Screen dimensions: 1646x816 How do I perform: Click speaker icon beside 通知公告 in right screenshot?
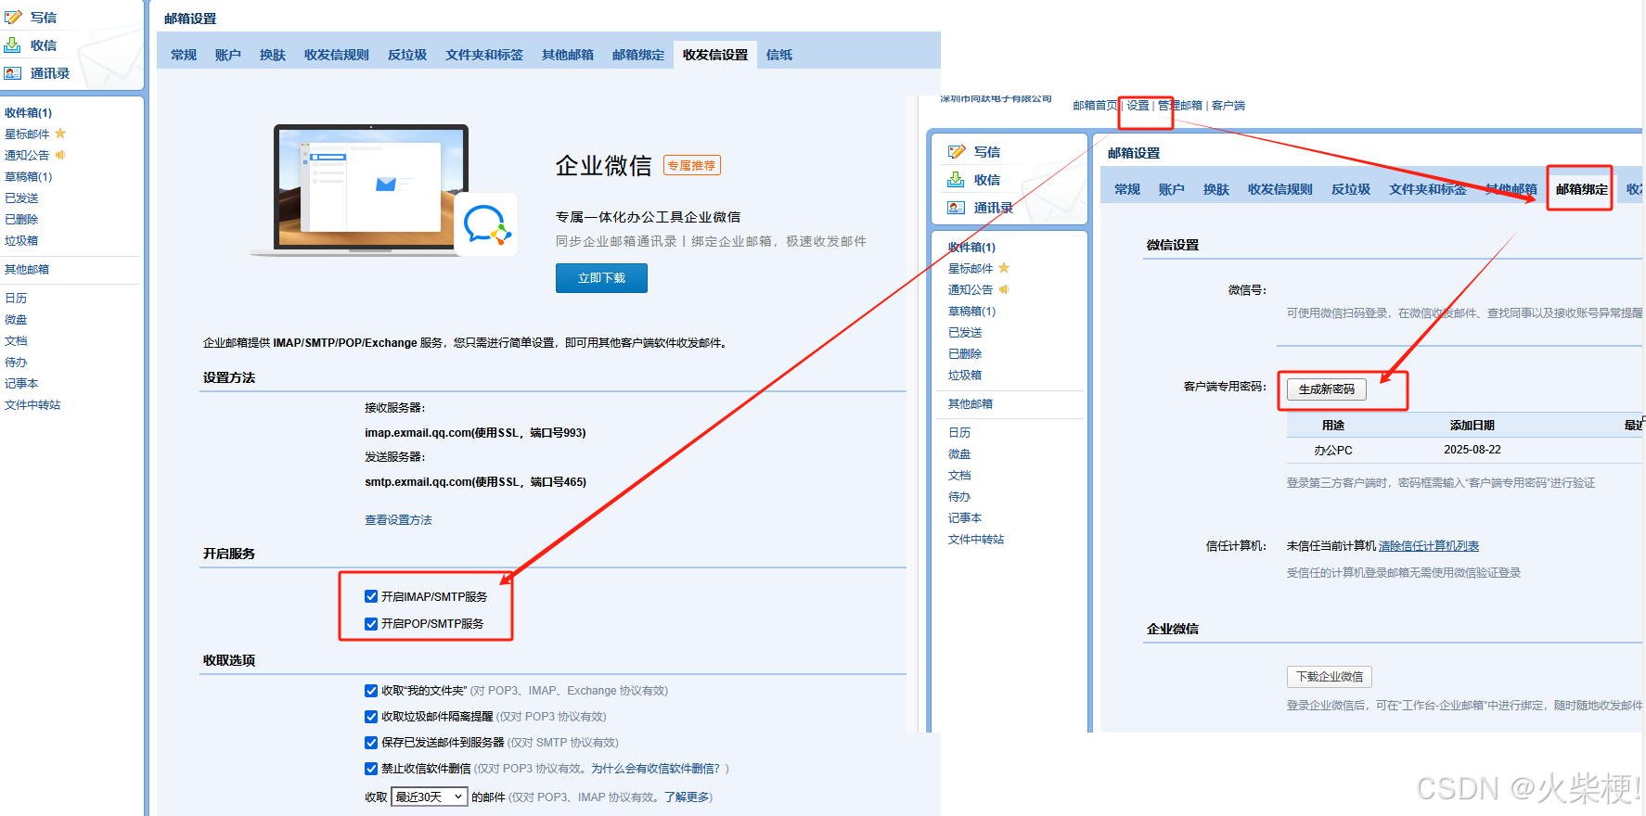coord(1004,289)
